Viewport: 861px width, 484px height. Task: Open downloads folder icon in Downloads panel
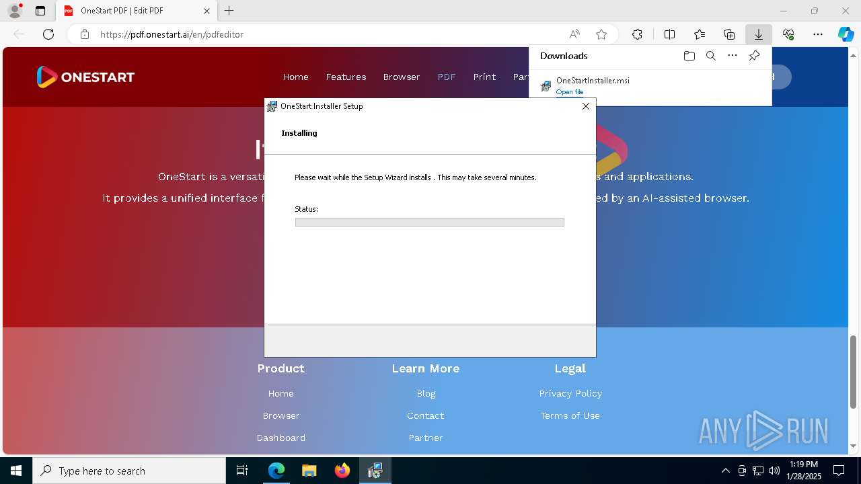click(689, 56)
